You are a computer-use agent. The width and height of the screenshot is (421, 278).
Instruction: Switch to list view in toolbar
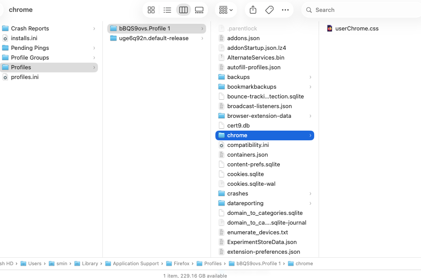click(167, 10)
